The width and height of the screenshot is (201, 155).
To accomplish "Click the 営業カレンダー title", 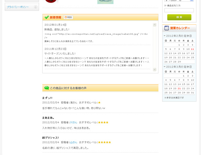I will 180,28.
